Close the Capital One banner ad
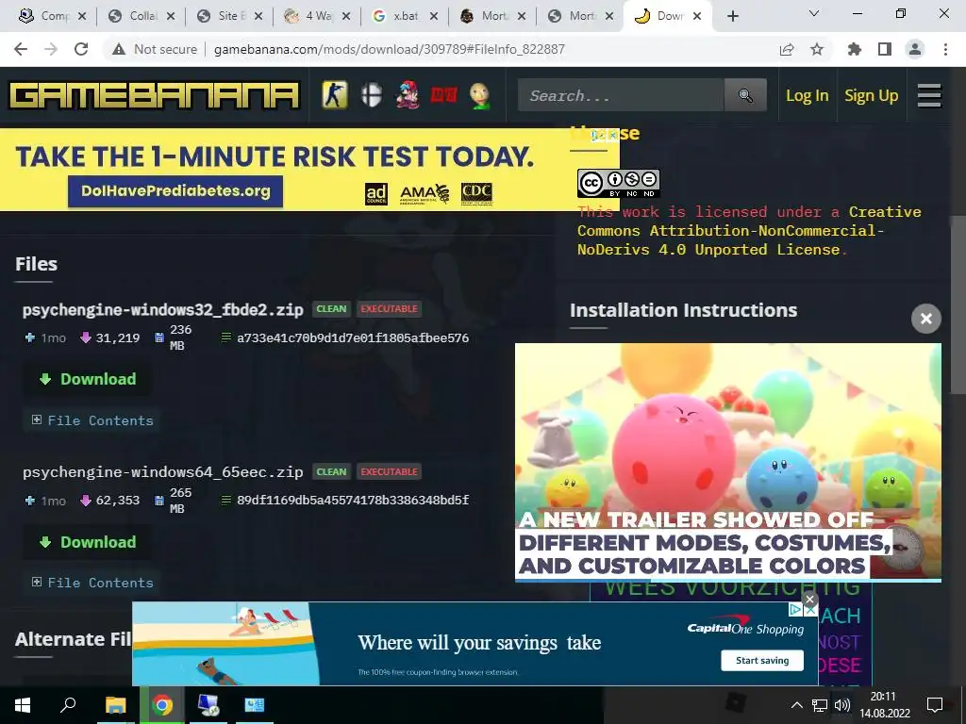Image resolution: width=966 pixels, height=724 pixels. click(x=809, y=599)
